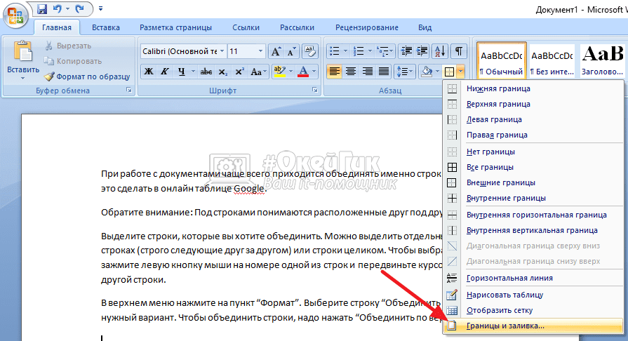Open Границы и заливка... dialog

tap(534, 326)
